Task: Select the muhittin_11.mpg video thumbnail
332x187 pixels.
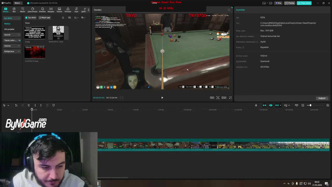Action: tap(35, 52)
